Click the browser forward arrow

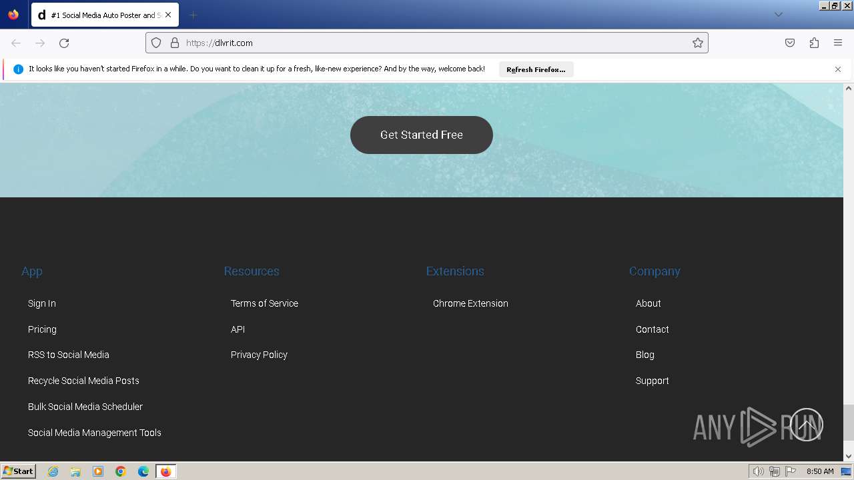pos(40,43)
